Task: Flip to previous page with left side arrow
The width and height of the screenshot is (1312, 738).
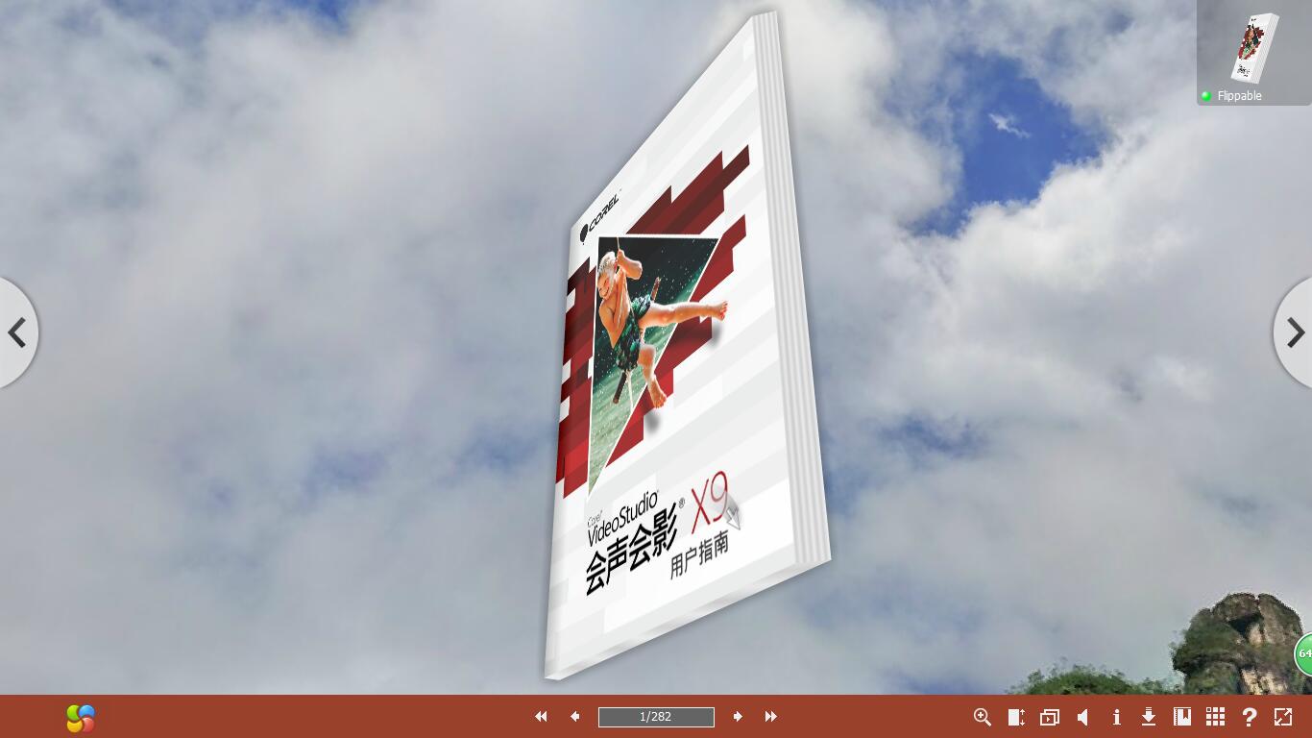Action: (17, 332)
